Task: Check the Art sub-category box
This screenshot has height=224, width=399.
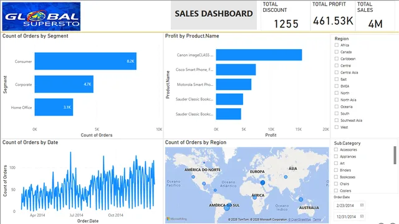Action: tap(336, 163)
